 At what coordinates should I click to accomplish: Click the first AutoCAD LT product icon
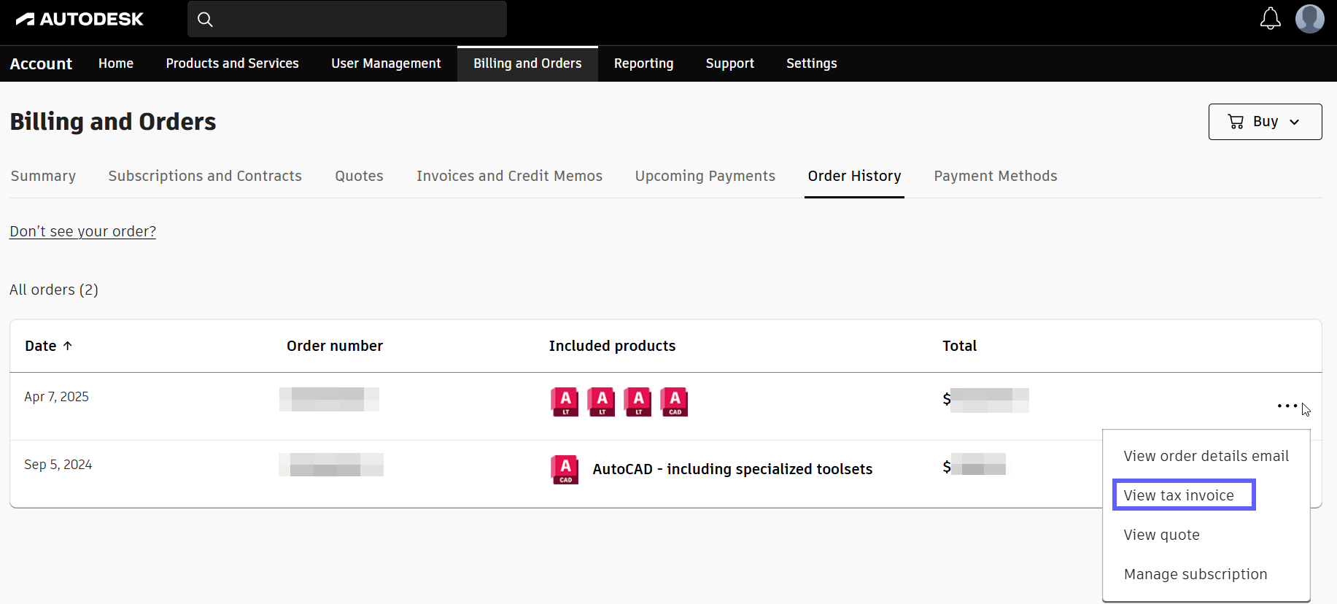pyautogui.click(x=565, y=401)
